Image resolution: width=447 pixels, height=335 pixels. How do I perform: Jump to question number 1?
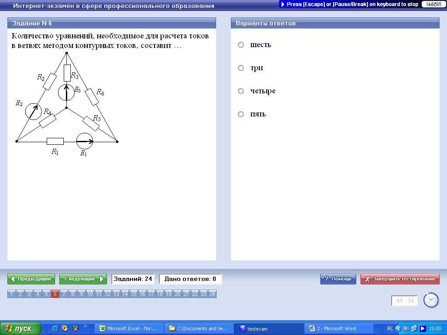11,294
